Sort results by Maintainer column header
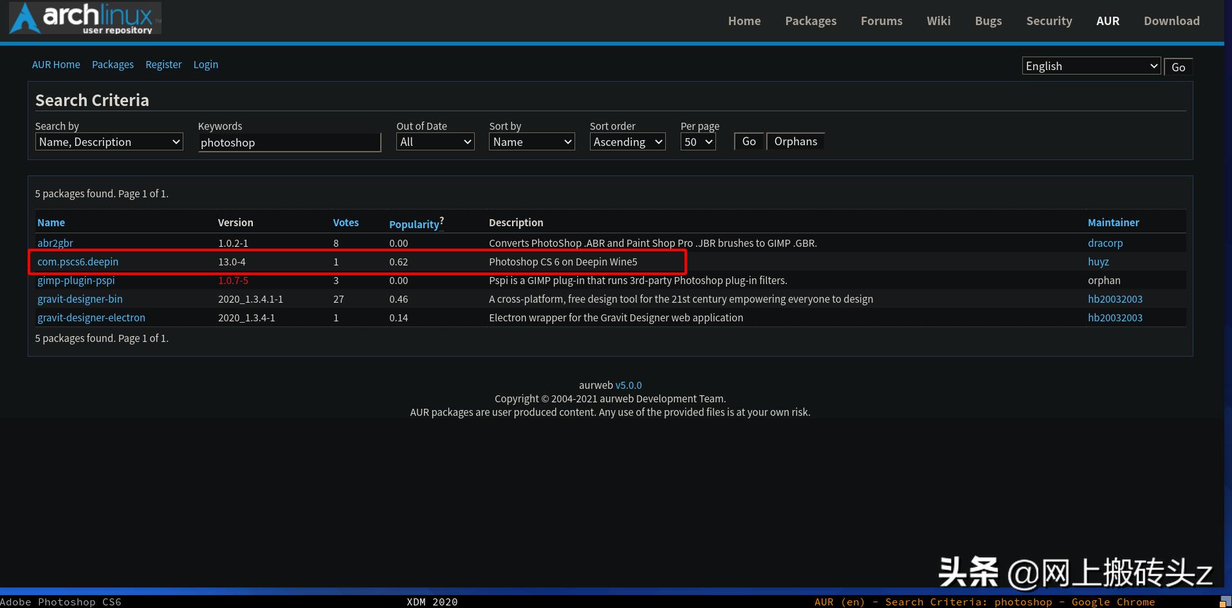This screenshot has width=1232, height=608. 1114,222
